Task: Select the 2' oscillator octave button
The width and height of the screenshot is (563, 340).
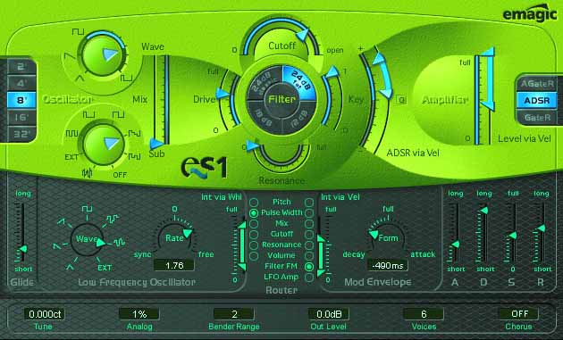Action: [x=21, y=67]
